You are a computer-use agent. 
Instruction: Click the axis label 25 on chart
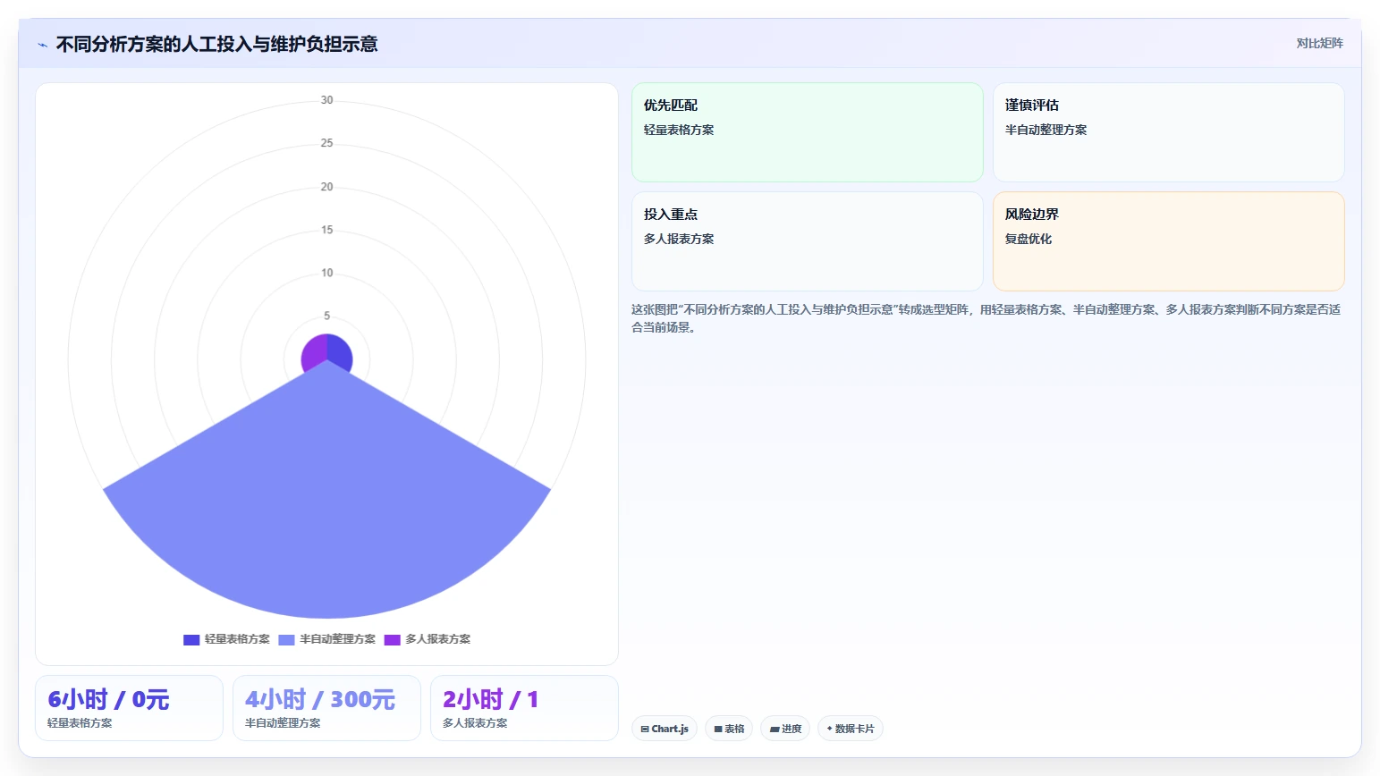[327, 143]
